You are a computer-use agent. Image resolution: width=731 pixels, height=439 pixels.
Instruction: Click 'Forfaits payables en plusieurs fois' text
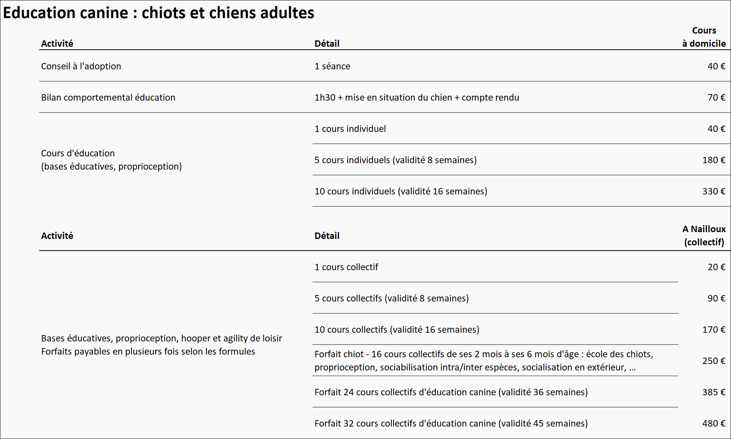(148, 352)
